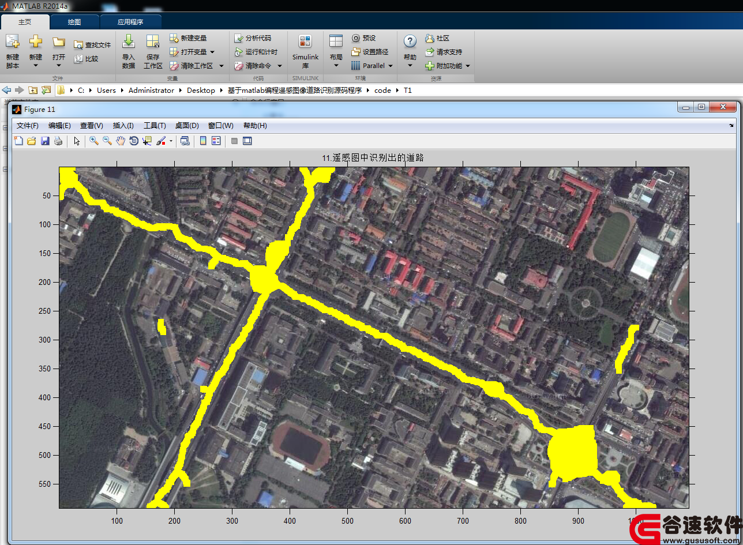Click the Show Plot Tools icon
This screenshot has width=743, height=545.
coord(247,141)
